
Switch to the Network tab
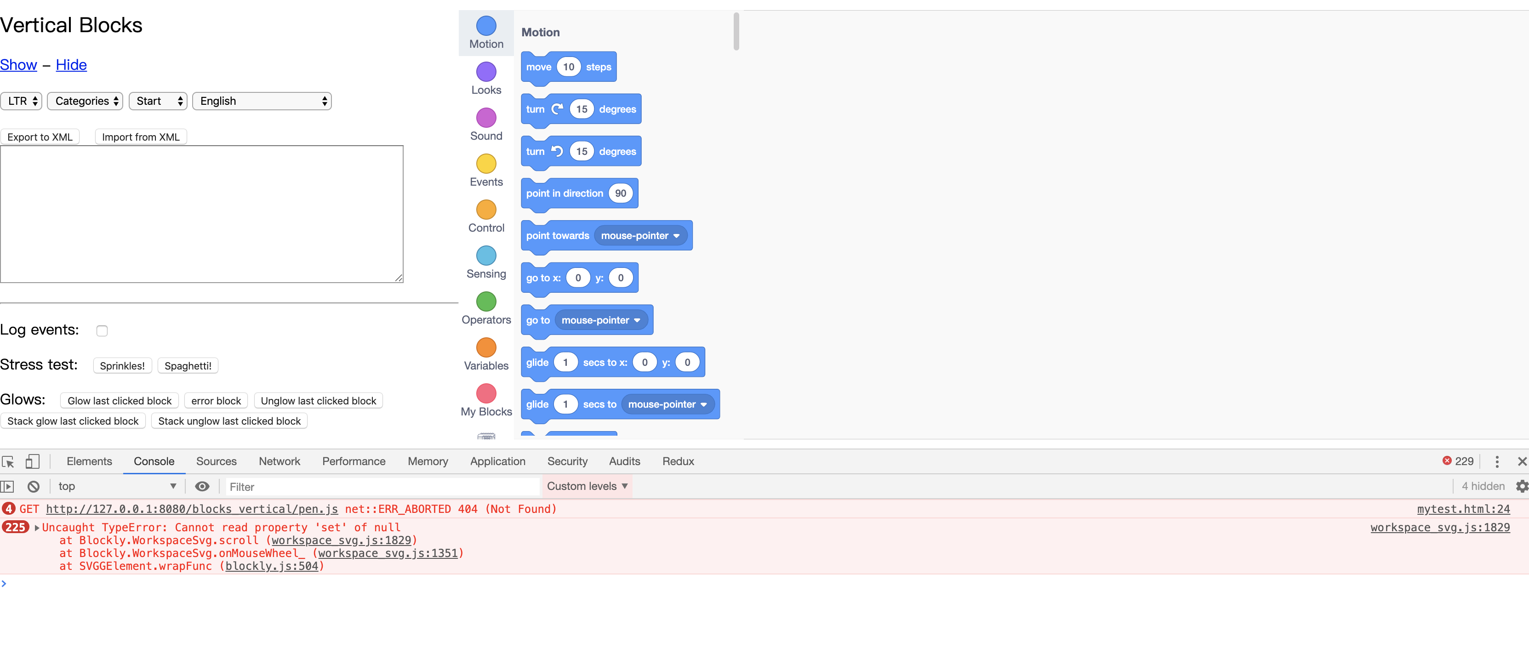[279, 462]
